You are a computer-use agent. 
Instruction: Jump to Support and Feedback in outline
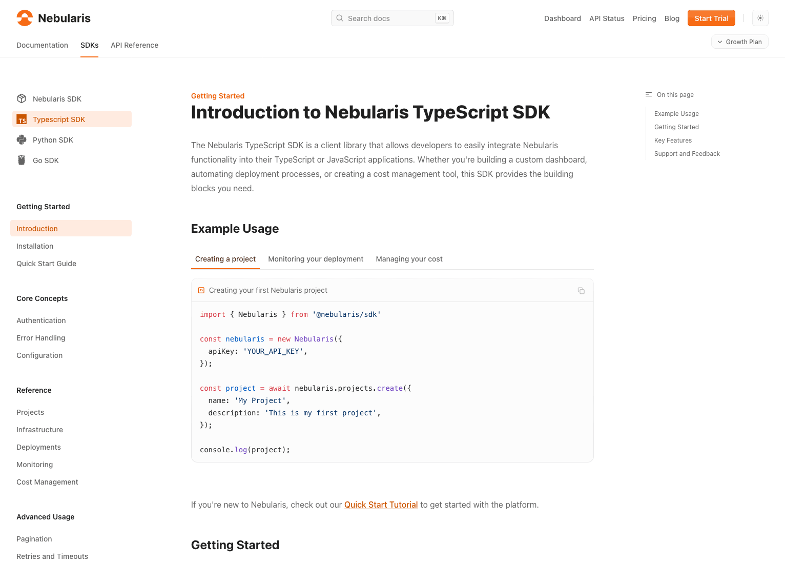click(687, 154)
